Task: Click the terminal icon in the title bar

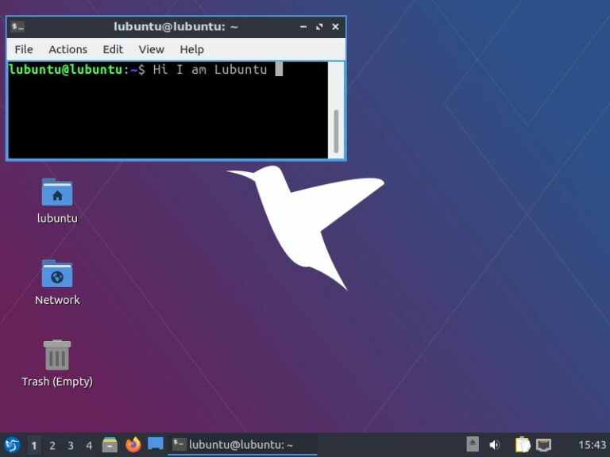Action: pyautogui.click(x=17, y=27)
